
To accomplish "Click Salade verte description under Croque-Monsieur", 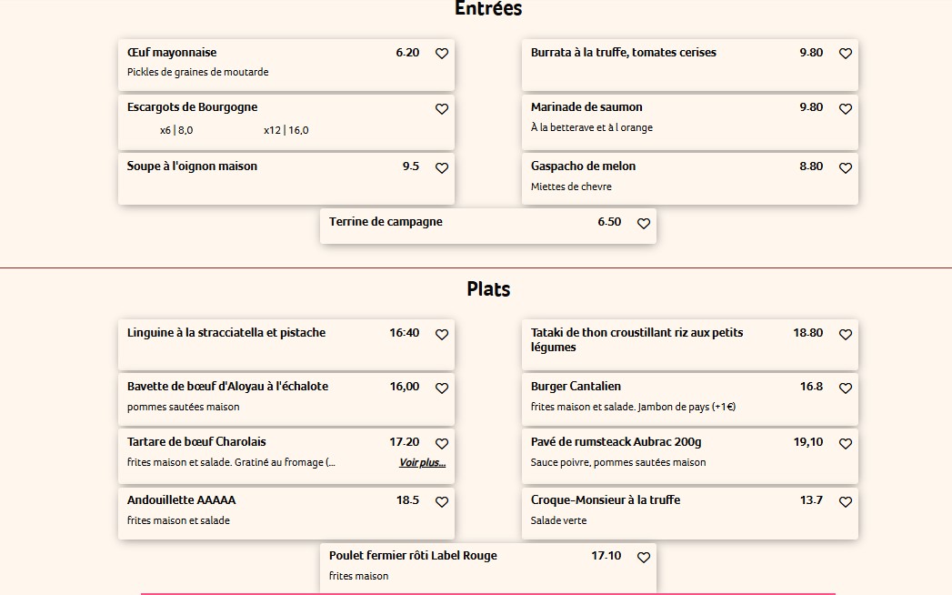I will (558, 521).
